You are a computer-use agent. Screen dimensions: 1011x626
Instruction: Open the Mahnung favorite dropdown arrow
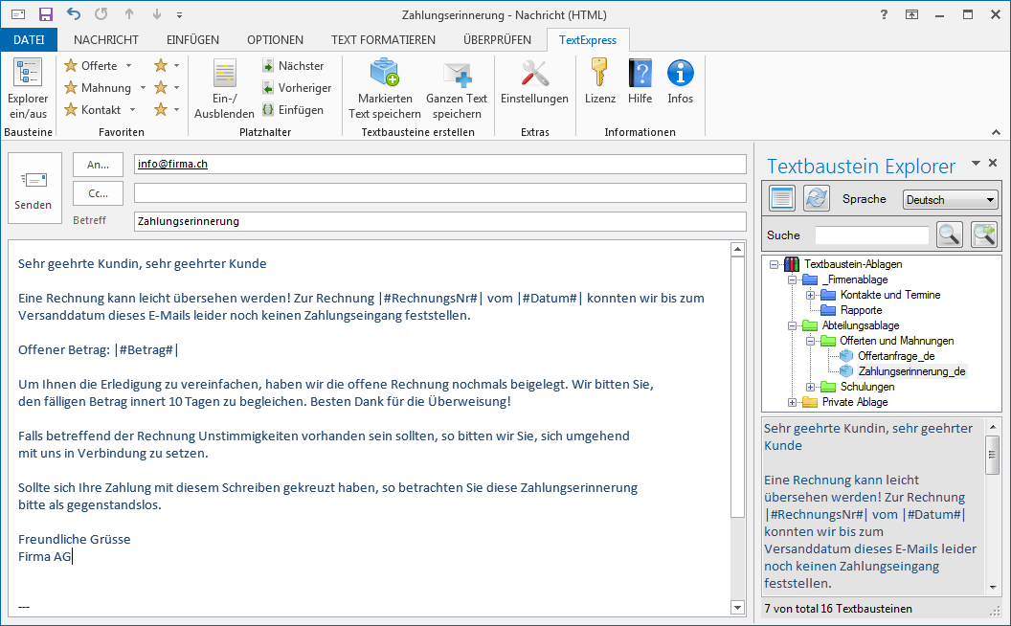pyautogui.click(x=144, y=88)
